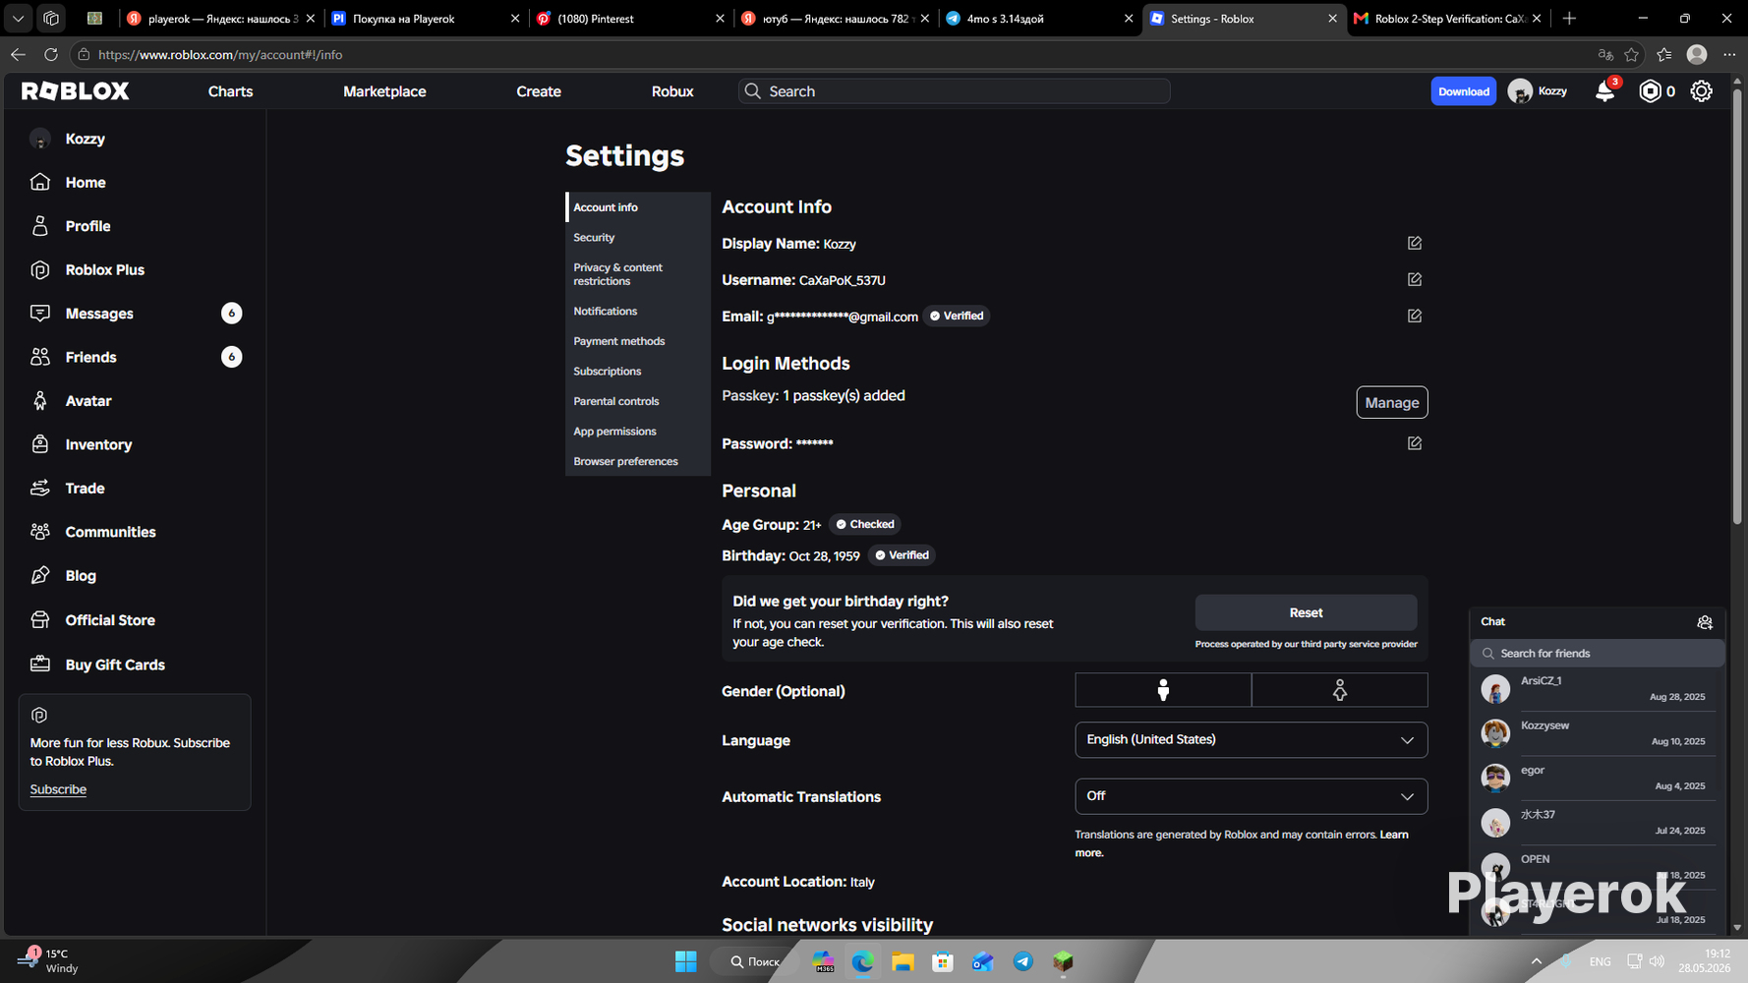Select the female gender option
Image resolution: width=1748 pixels, height=983 pixels.
point(1340,690)
